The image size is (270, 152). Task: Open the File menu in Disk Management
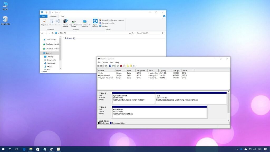pos(99,62)
